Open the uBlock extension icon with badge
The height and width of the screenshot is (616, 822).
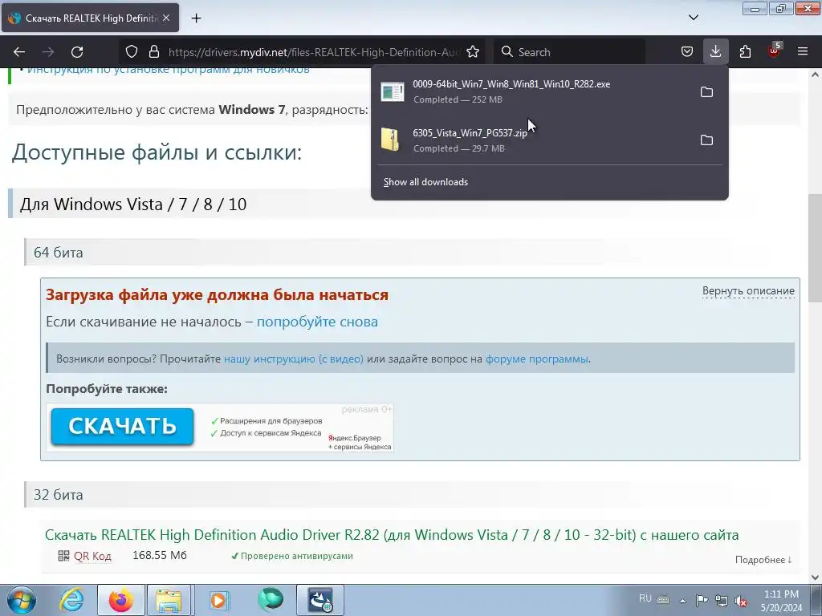pos(774,51)
